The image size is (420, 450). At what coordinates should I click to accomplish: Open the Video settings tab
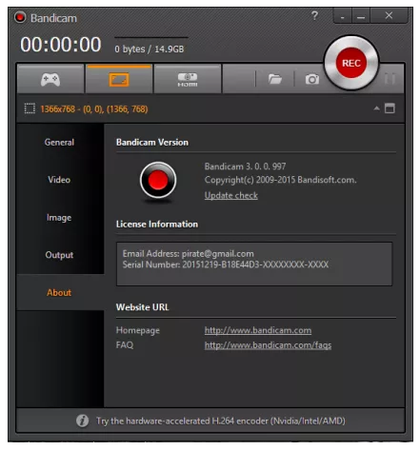point(59,180)
